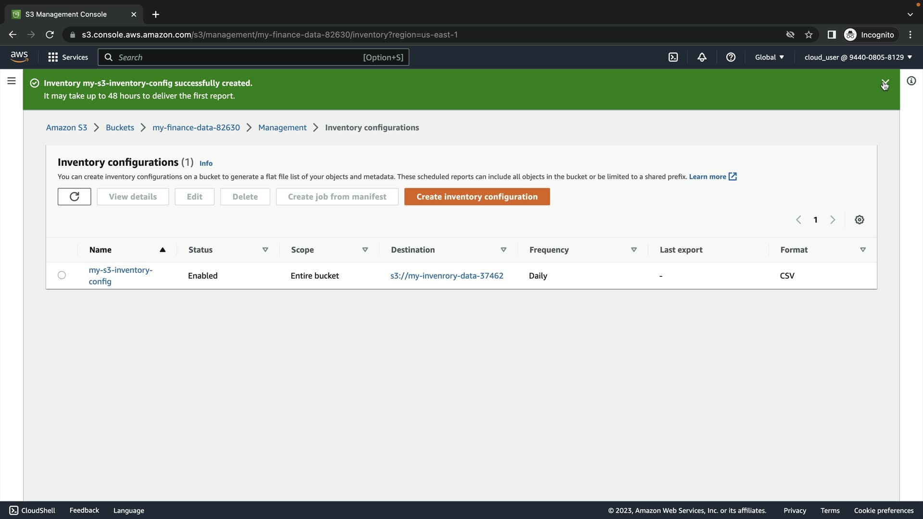Go to AWS console home logo
Image resolution: width=923 pixels, height=519 pixels.
click(x=19, y=57)
